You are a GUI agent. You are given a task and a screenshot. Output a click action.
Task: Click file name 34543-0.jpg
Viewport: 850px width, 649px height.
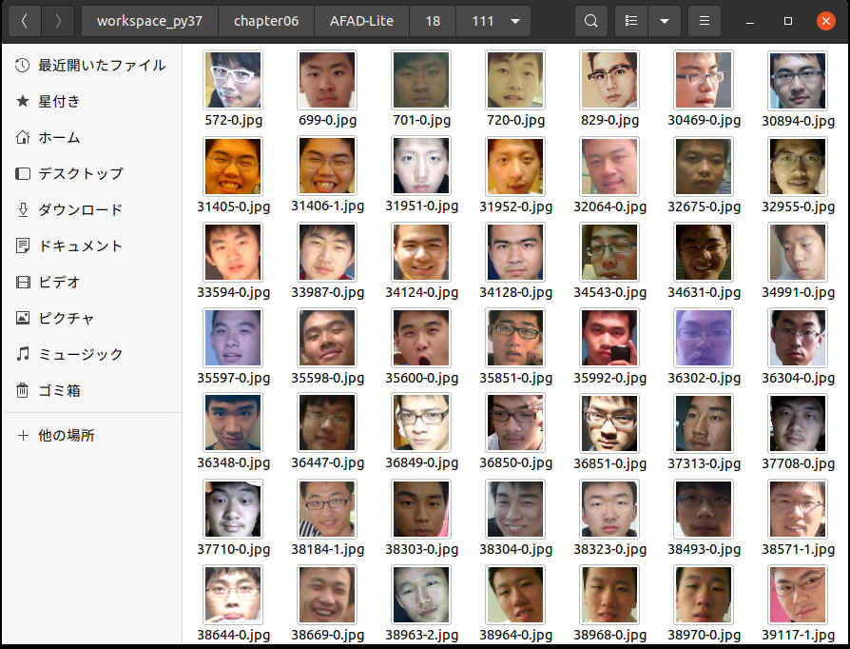point(609,292)
